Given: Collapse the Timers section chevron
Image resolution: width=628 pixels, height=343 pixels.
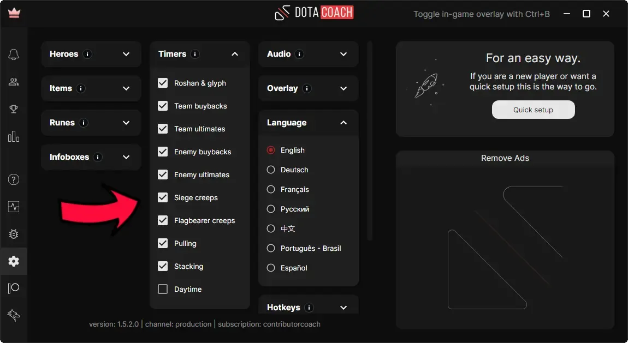Looking at the screenshot, I should 235,54.
